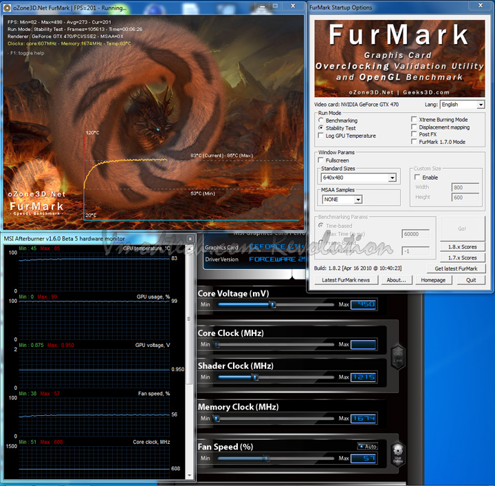
Task: Click the Homepage button
Action: [433, 280]
